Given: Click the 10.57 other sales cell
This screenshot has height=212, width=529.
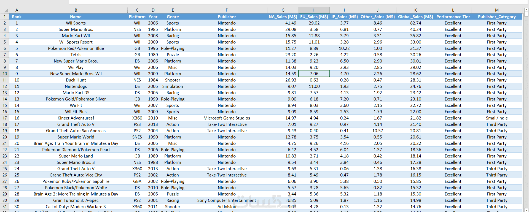Looking at the screenshot, I should [x=378, y=131].
